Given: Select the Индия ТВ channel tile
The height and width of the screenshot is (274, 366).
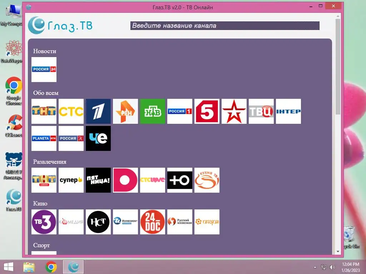Looking at the screenshot, I should (x=207, y=222).
